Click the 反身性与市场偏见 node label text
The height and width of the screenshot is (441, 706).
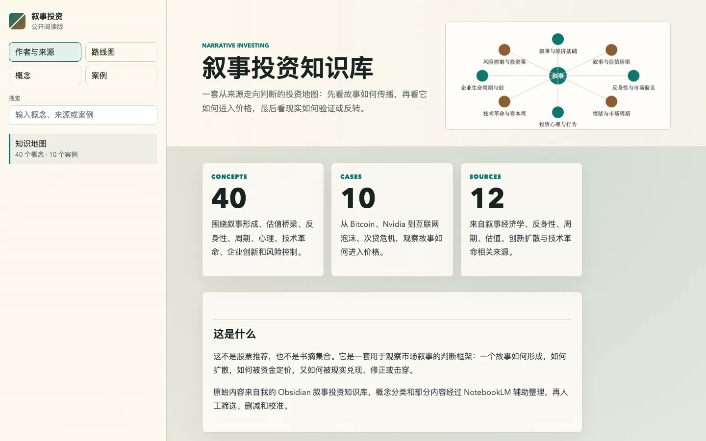[633, 88]
